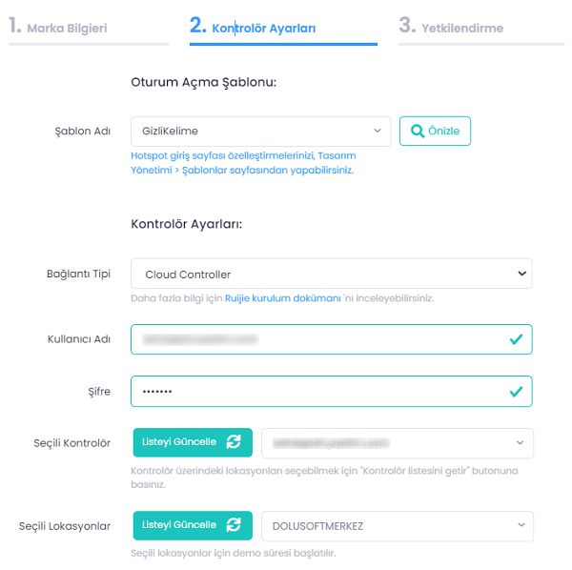Open the DOLUSOFTMERKEZ locations dropdown

click(397, 526)
